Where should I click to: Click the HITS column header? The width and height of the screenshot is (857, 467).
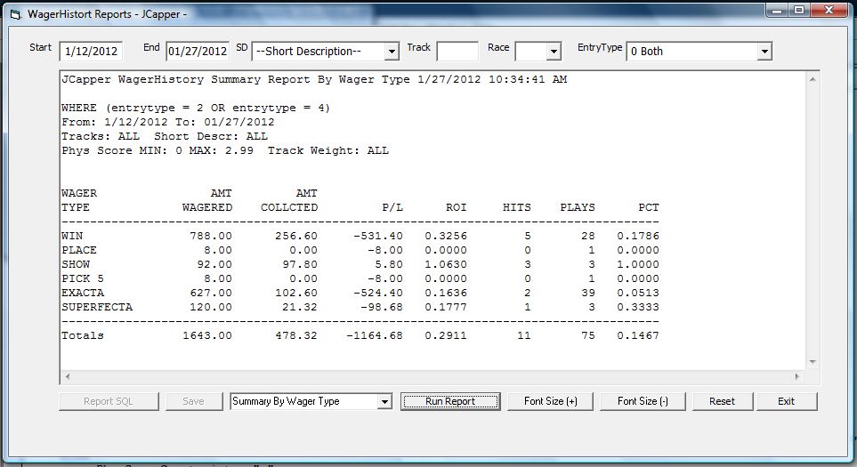pyautogui.click(x=517, y=207)
